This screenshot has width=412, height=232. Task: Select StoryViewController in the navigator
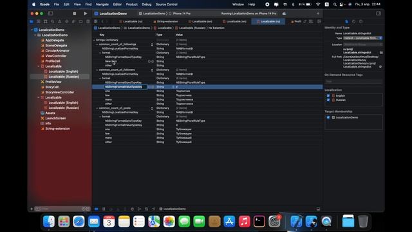tap(60, 92)
